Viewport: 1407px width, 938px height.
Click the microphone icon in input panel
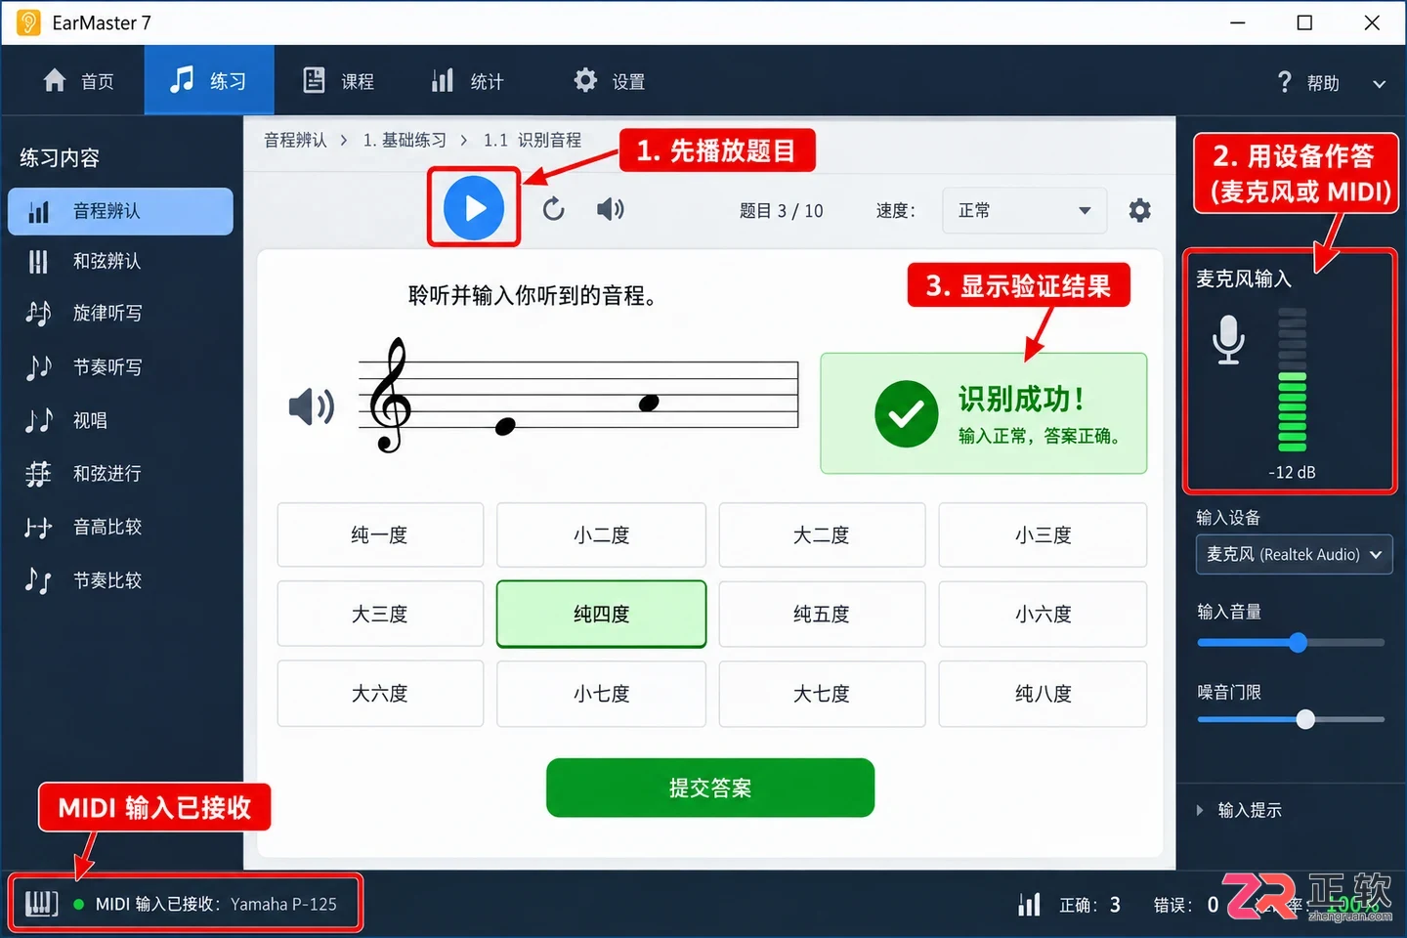tap(1228, 340)
